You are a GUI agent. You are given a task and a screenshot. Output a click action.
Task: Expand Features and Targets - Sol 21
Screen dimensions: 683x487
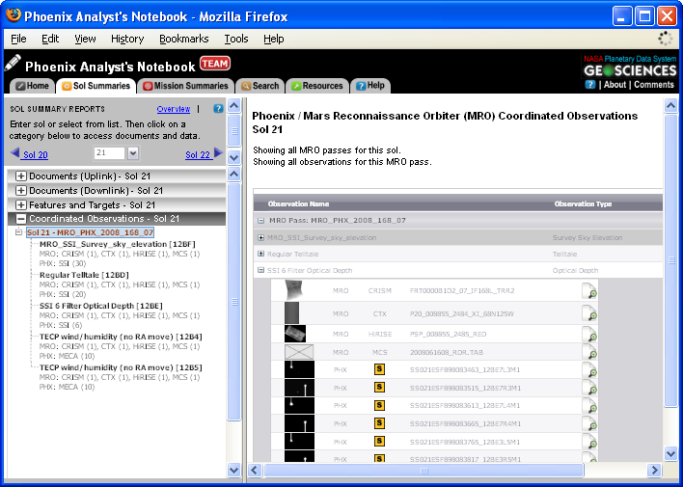point(21,205)
